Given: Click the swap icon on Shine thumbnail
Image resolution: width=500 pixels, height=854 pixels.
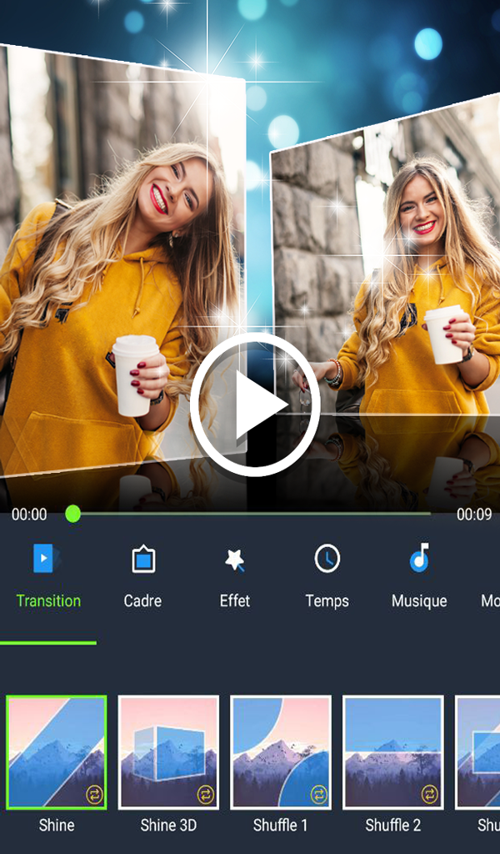Looking at the screenshot, I should click(94, 795).
